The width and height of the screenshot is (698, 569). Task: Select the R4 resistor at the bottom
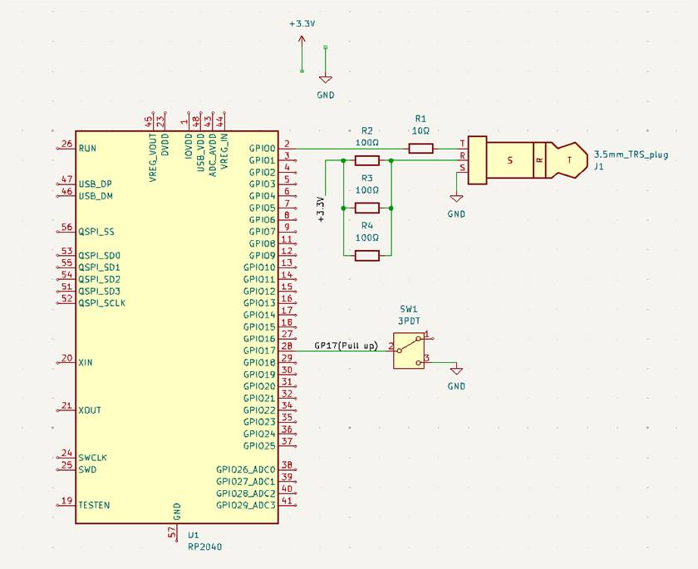click(x=366, y=255)
